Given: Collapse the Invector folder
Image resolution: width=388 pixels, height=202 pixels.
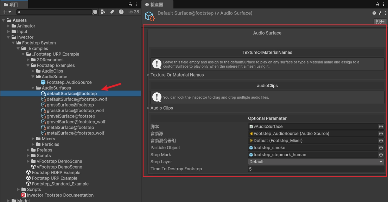Looking at the screenshot, I should (8, 37).
